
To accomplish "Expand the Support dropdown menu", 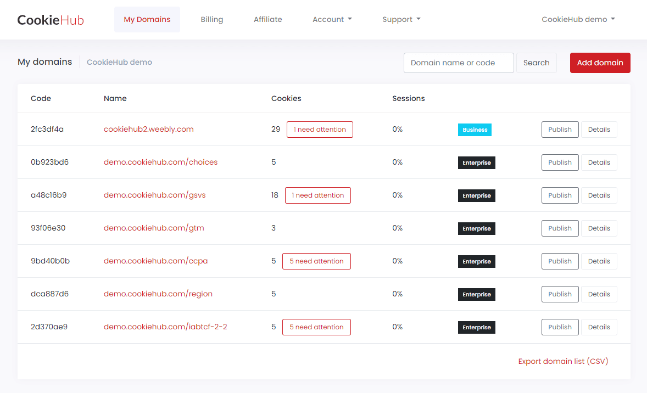I will point(401,19).
